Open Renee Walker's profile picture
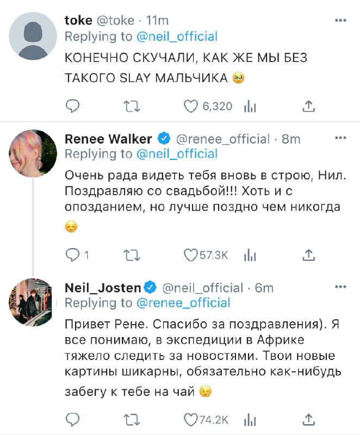 pos(33,153)
